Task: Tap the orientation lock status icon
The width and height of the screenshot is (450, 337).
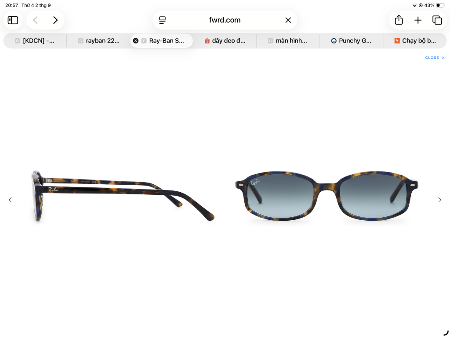Action: [421, 5]
